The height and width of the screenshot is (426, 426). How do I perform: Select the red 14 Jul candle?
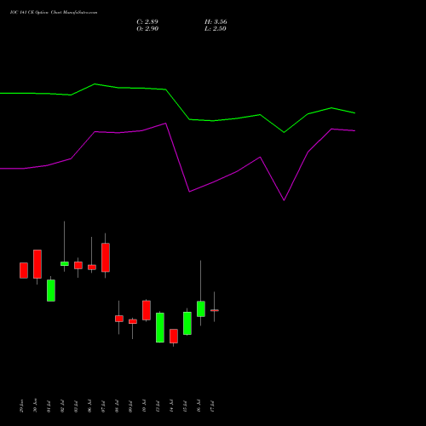coord(174,336)
